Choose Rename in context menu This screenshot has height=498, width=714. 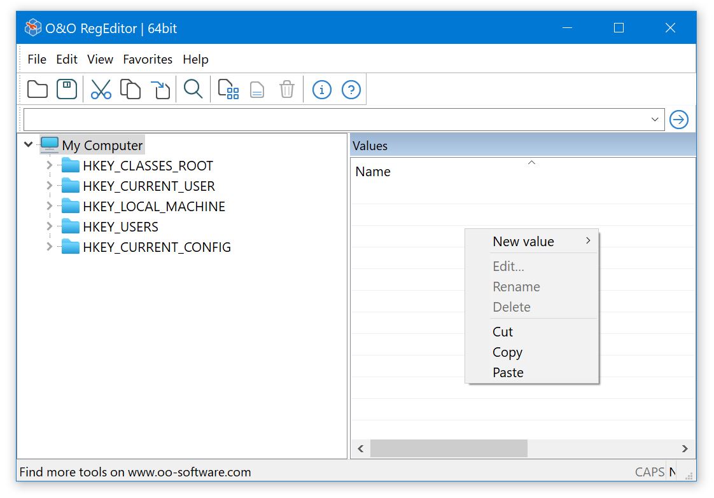531,287
